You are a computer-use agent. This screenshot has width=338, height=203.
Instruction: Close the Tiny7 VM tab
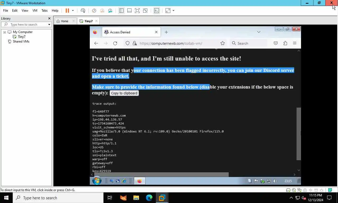pos(96,21)
